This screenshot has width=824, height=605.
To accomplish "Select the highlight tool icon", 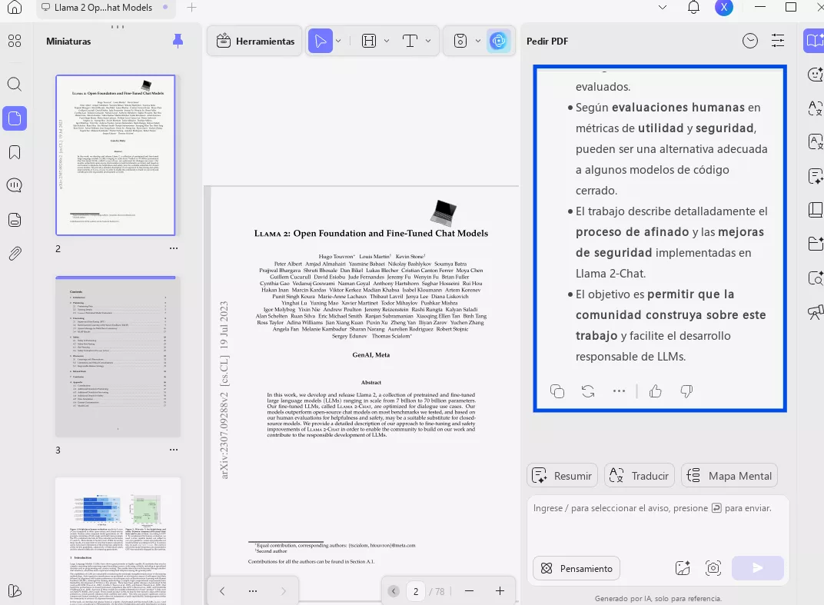I will coord(369,41).
